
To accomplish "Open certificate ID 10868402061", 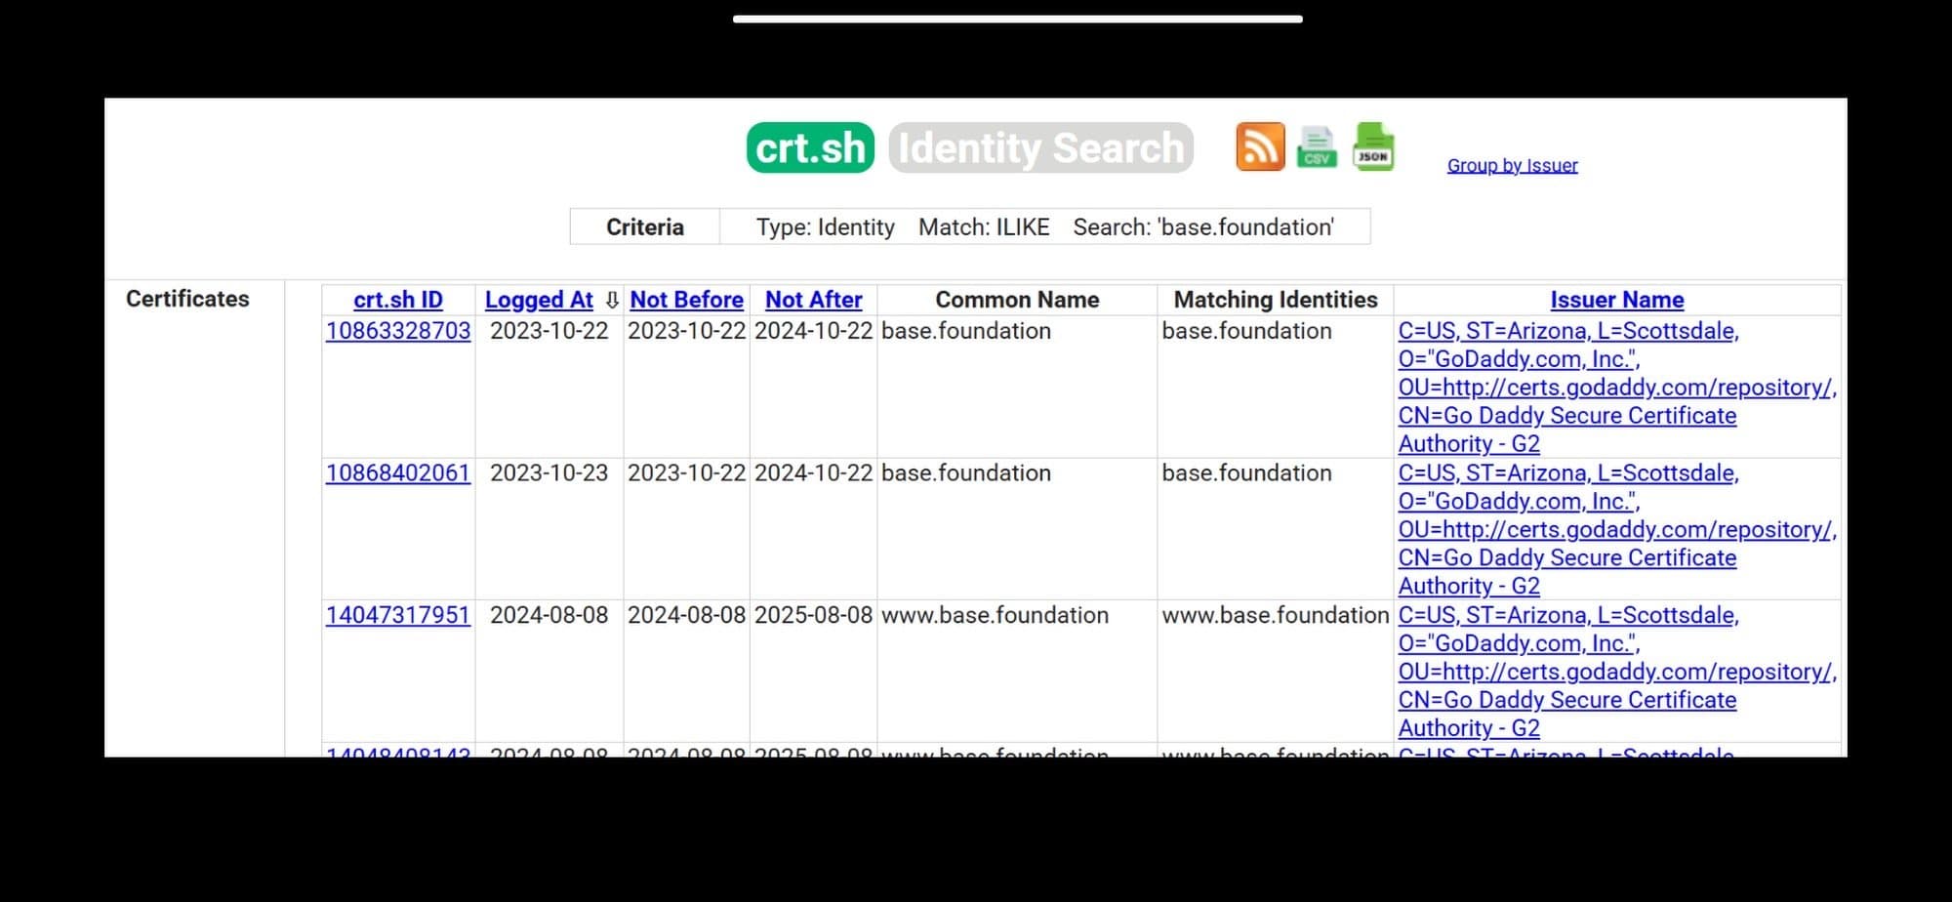I will [398, 473].
